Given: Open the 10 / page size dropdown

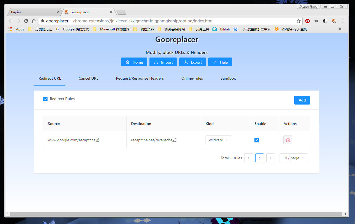Looking at the screenshot, I should (294, 158).
